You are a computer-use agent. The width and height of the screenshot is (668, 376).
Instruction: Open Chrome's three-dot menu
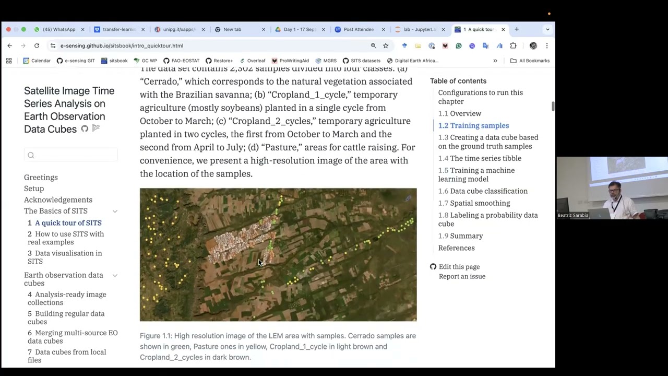click(x=546, y=46)
